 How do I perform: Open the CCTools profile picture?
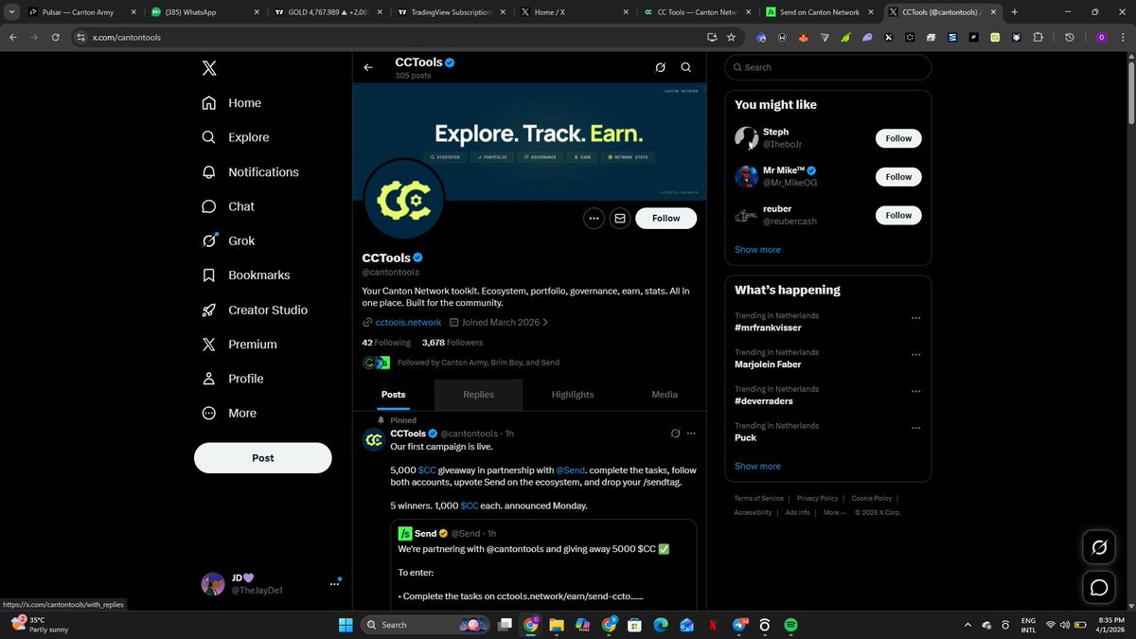coord(404,199)
